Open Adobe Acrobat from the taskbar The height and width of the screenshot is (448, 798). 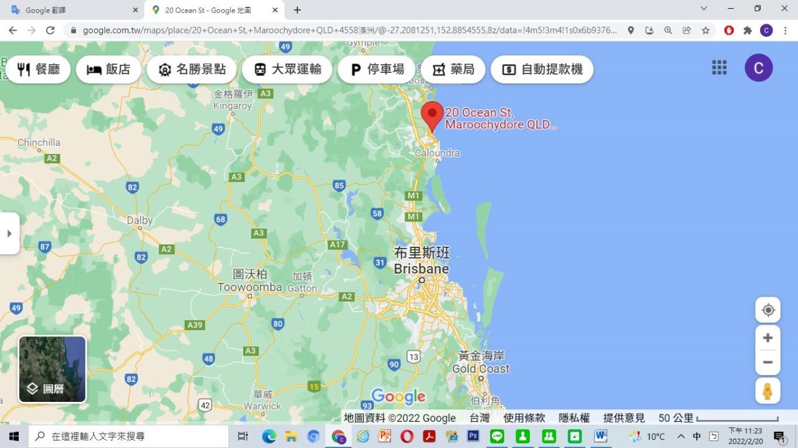pyautogui.click(x=429, y=436)
